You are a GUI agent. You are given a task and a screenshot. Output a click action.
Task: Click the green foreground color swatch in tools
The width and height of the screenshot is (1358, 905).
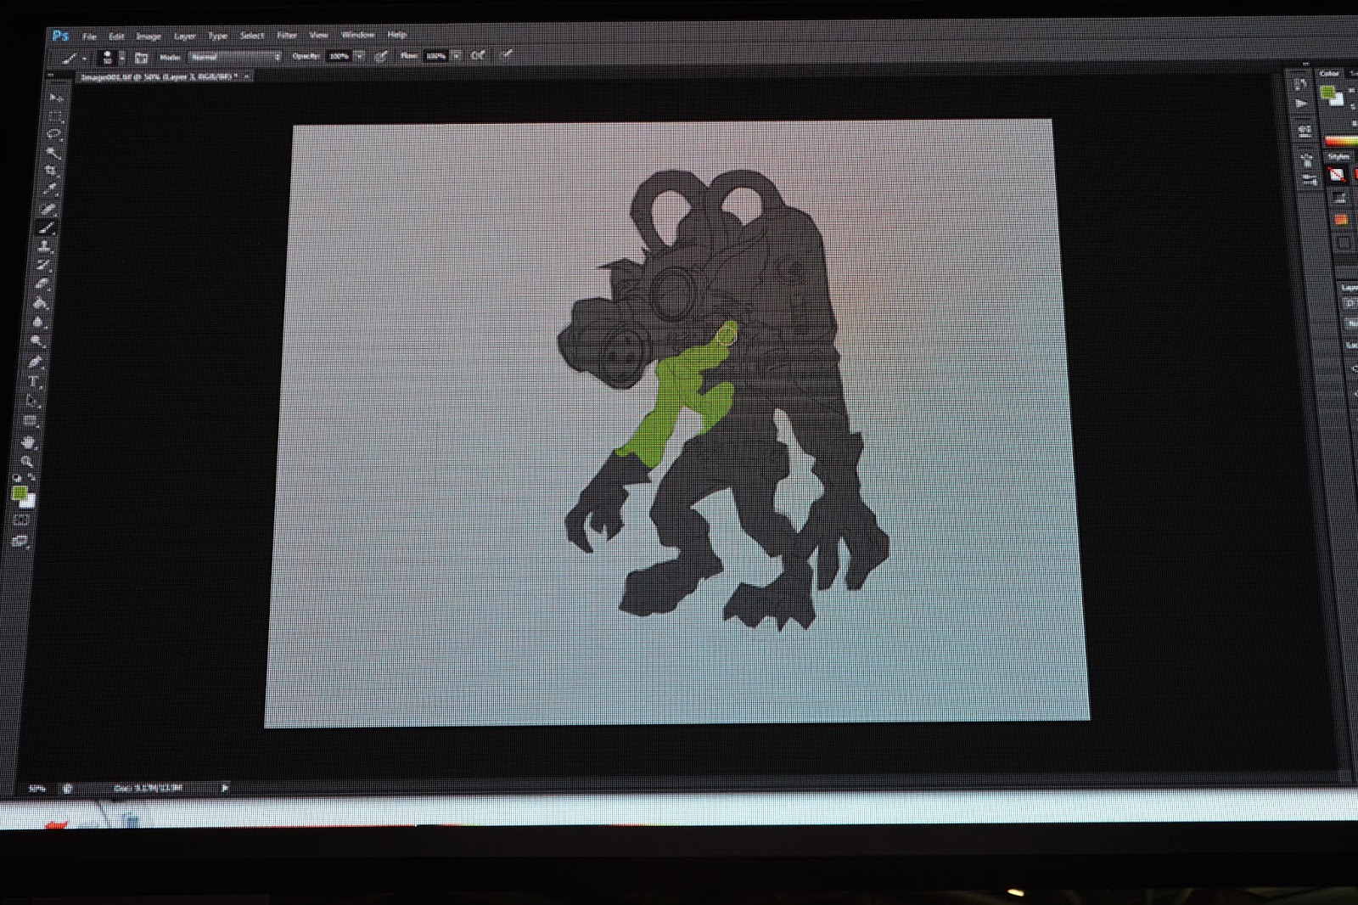[x=19, y=494]
